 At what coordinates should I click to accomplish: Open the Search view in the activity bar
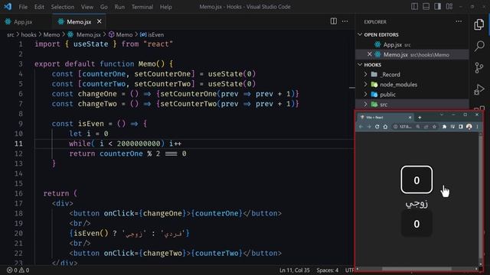tap(479, 46)
